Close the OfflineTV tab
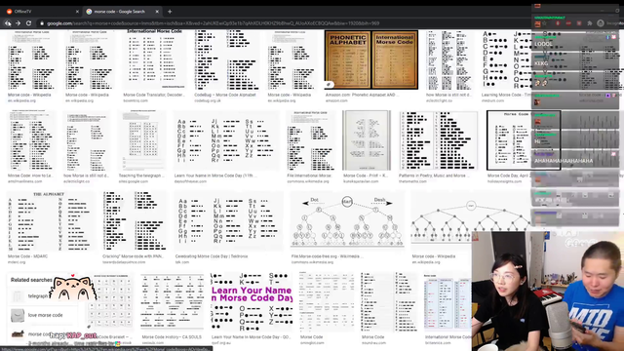Screen dimensions: 624x351 [x=77, y=12]
